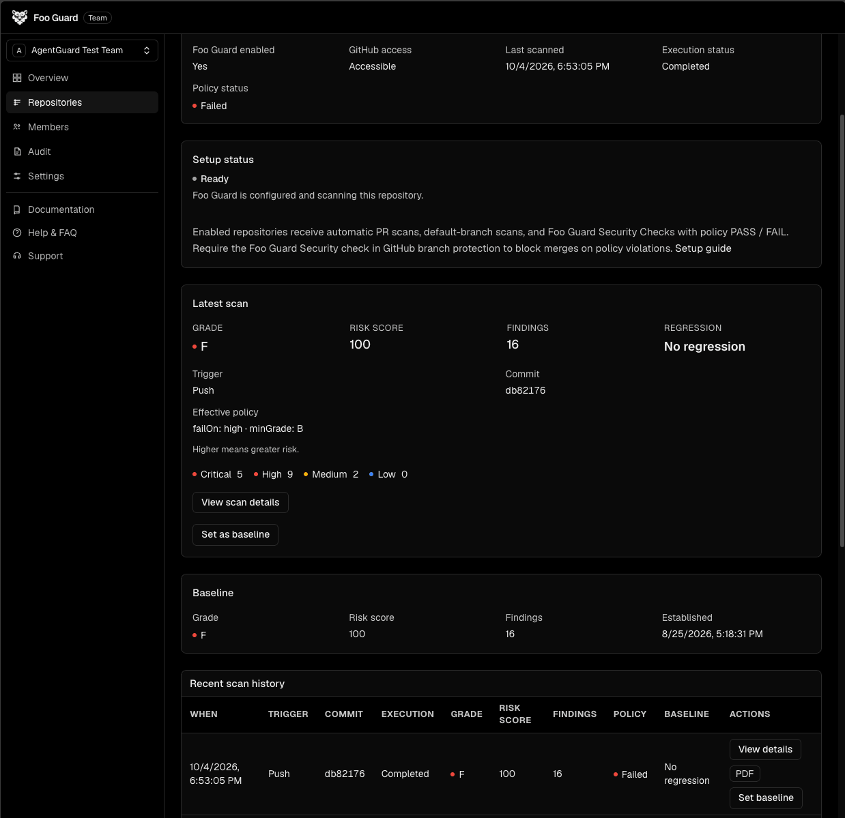Open the Setup guide link
845x818 pixels.
[703, 248]
